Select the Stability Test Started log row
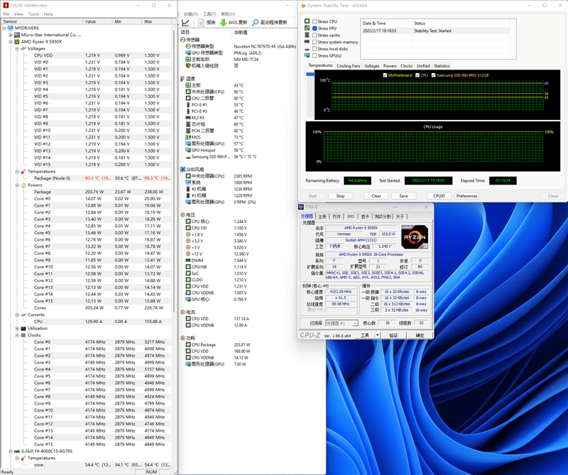The image size is (568, 475). pyautogui.click(x=437, y=31)
